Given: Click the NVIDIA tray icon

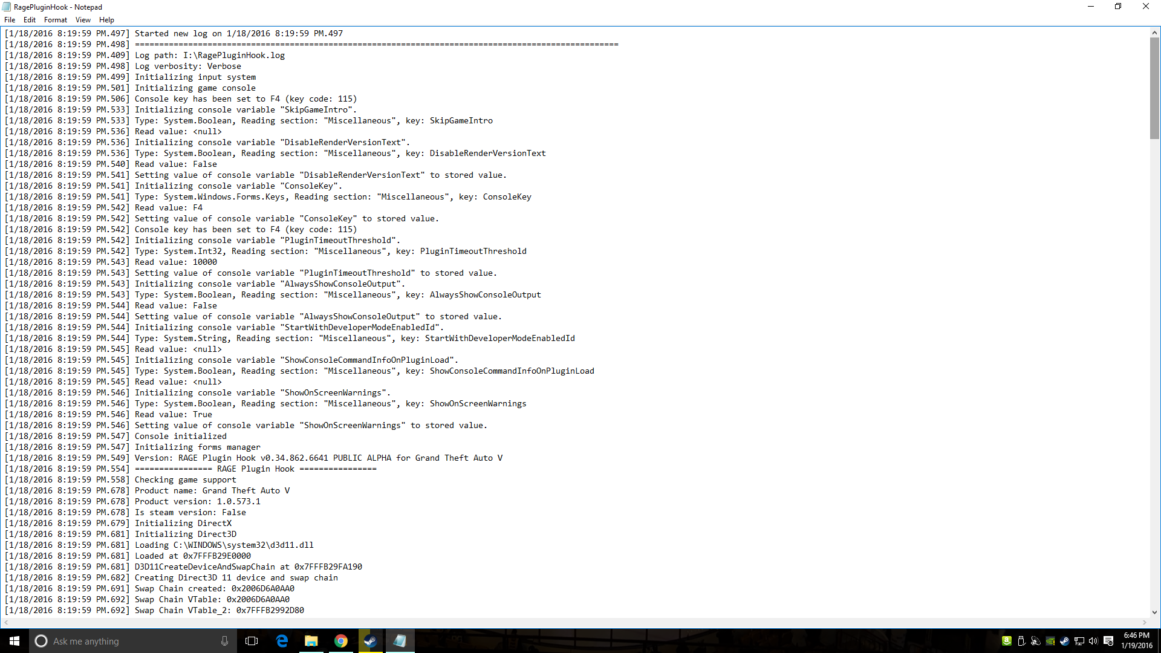Looking at the screenshot, I should coord(1050,641).
